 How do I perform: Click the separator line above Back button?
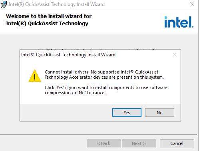[98, 134]
